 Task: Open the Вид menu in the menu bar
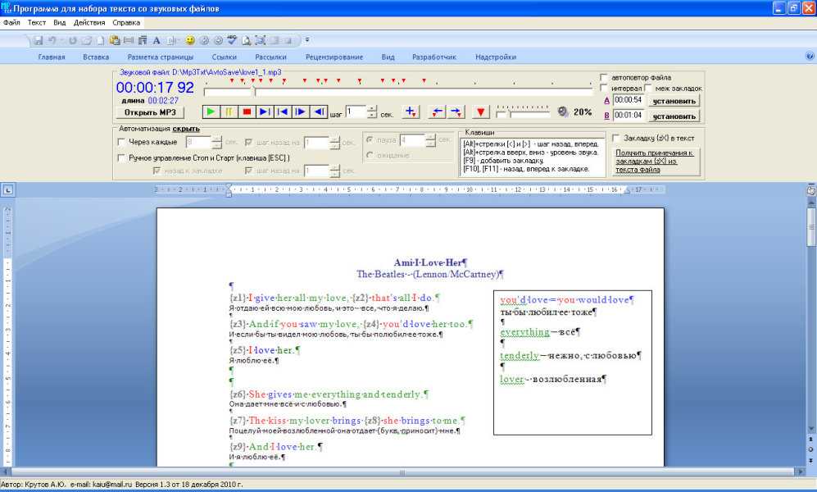tap(59, 22)
